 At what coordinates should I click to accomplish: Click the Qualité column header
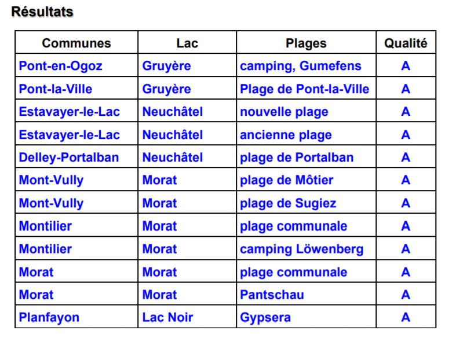point(406,43)
